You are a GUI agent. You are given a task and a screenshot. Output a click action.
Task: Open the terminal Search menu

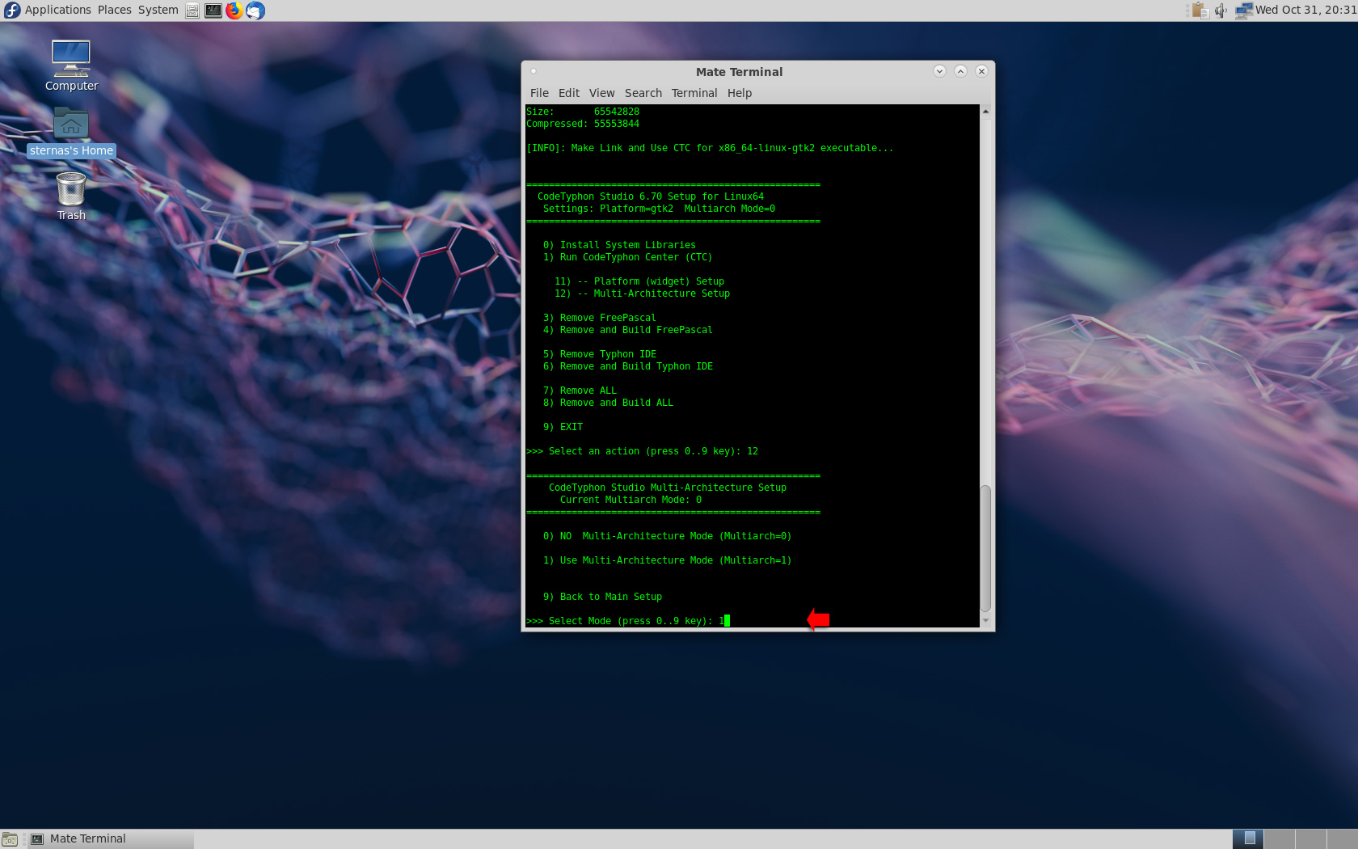click(643, 93)
